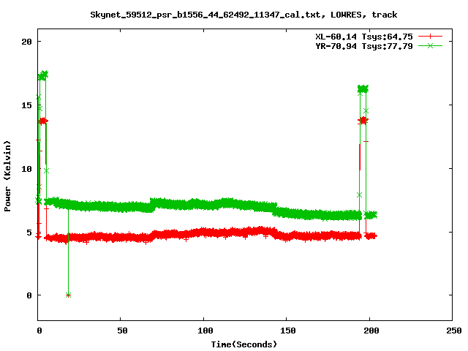Click the green YR legend line sample
This screenshot has width=468, height=351.
430,45
